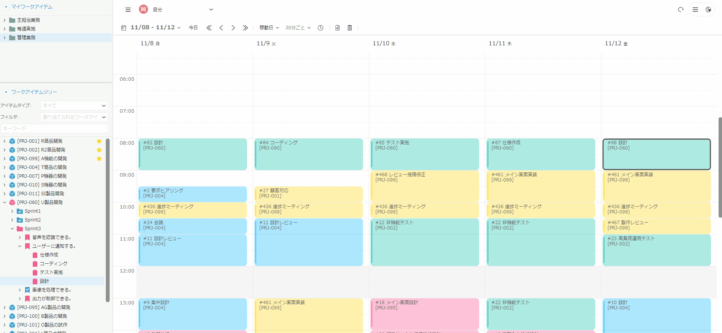Jump to previous period with double-left arrow
The width and height of the screenshot is (722, 333).
[209, 28]
